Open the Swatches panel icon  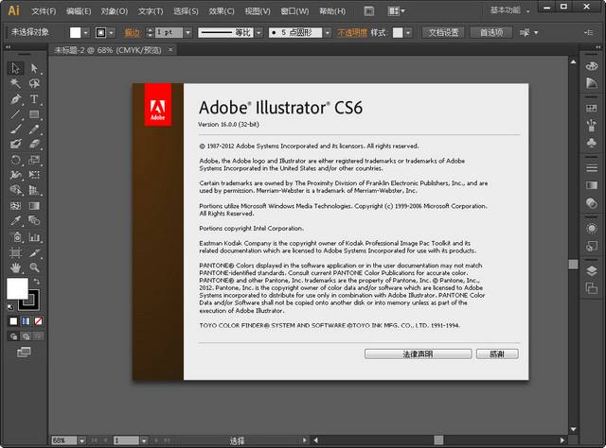pos(591,109)
